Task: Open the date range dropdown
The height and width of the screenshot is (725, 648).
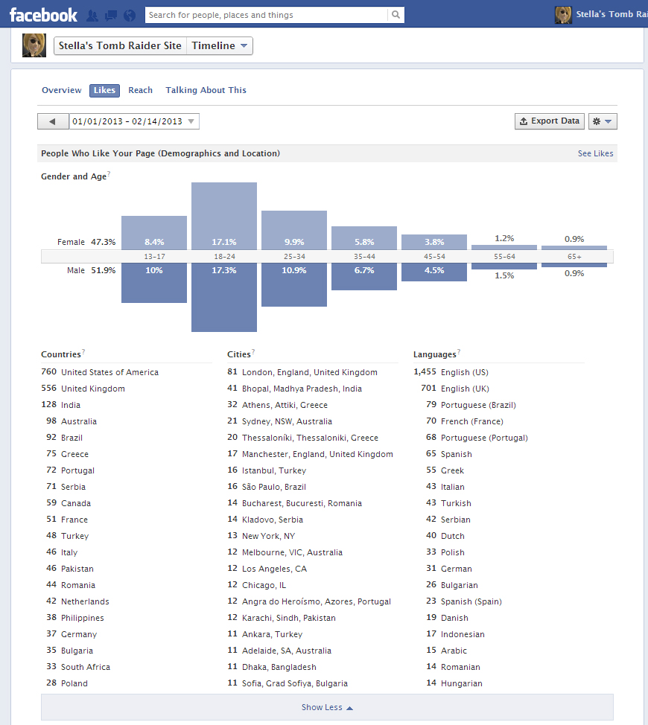Action: (134, 121)
